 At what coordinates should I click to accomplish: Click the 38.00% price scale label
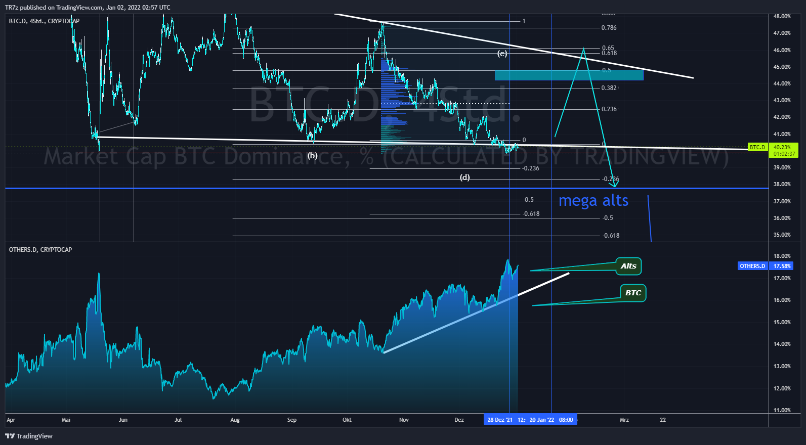(782, 184)
